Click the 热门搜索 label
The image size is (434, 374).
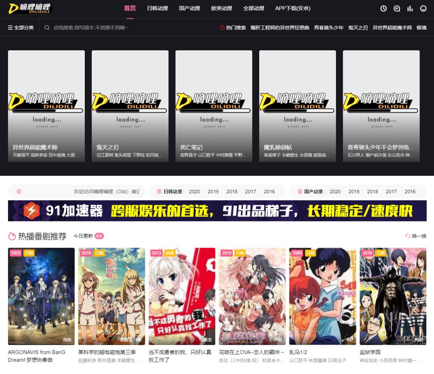point(236,28)
